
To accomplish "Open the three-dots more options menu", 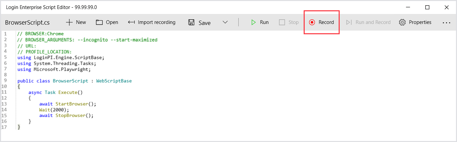I will click(x=446, y=23).
